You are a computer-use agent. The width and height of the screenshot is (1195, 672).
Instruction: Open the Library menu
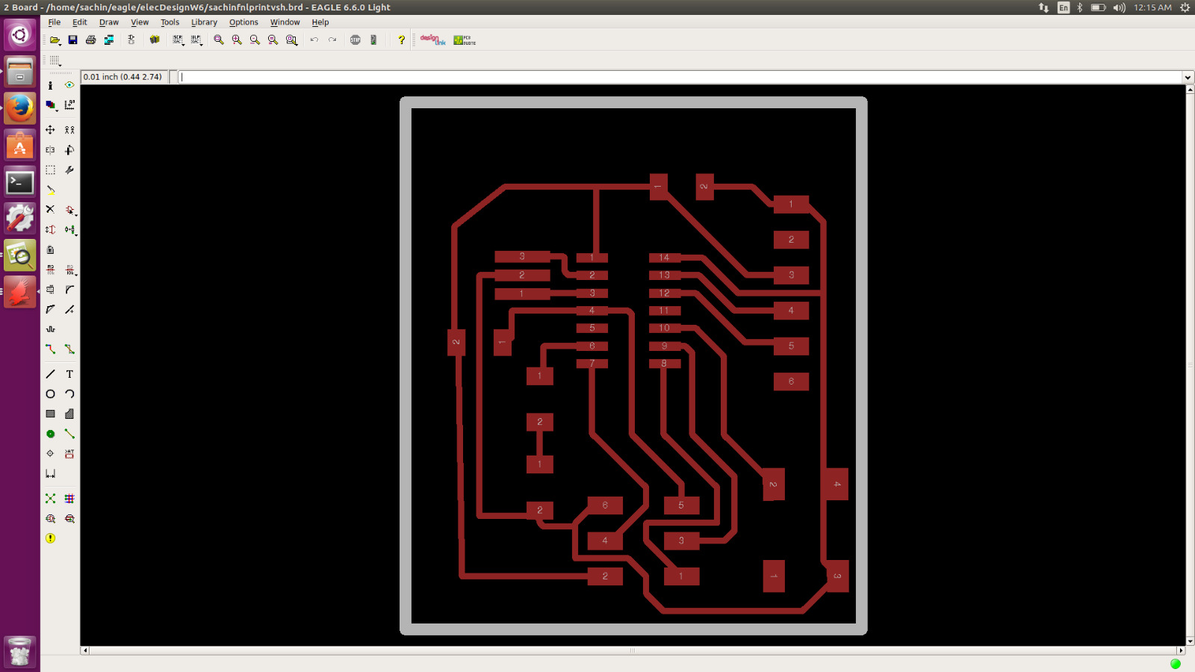pos(204,22)
